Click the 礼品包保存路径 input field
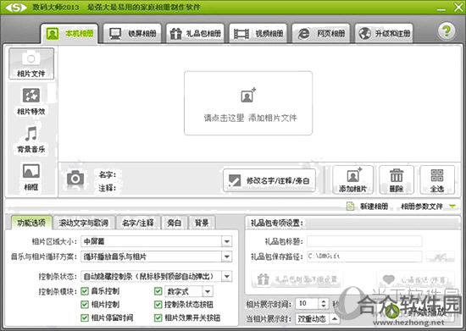 (x=364, y=257)
